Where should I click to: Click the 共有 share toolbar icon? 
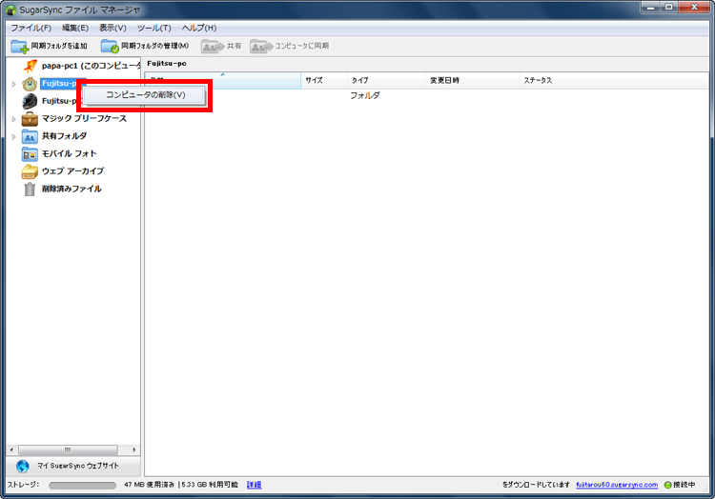(213, 46)
